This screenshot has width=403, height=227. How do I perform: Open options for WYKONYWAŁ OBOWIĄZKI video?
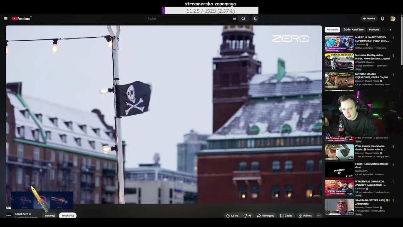click(393, 182)
